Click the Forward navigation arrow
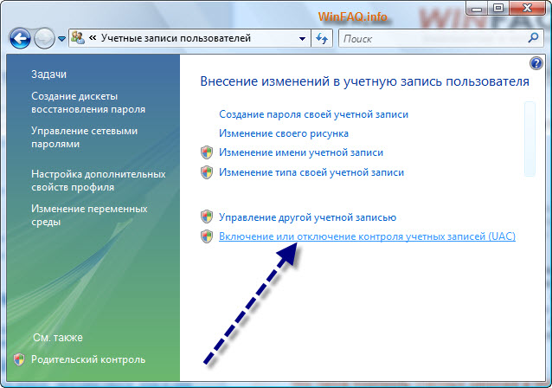This screenshot has height=388, width=552. tap(44, 38)
